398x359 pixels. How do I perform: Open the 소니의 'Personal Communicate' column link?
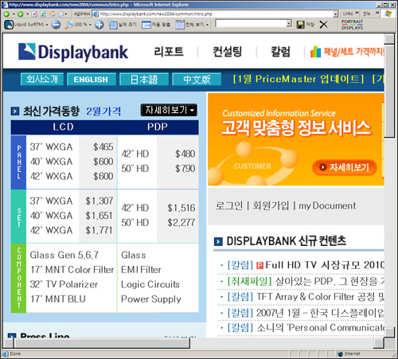(320, 328)
